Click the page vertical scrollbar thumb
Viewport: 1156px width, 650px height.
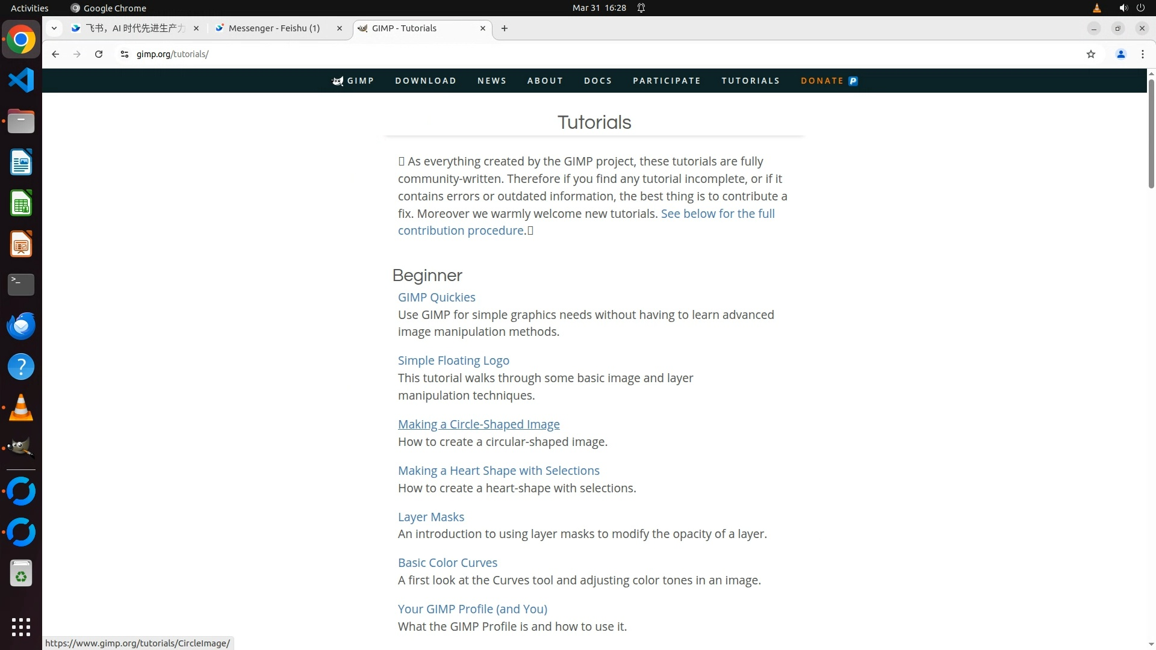tap(1151, 132)
